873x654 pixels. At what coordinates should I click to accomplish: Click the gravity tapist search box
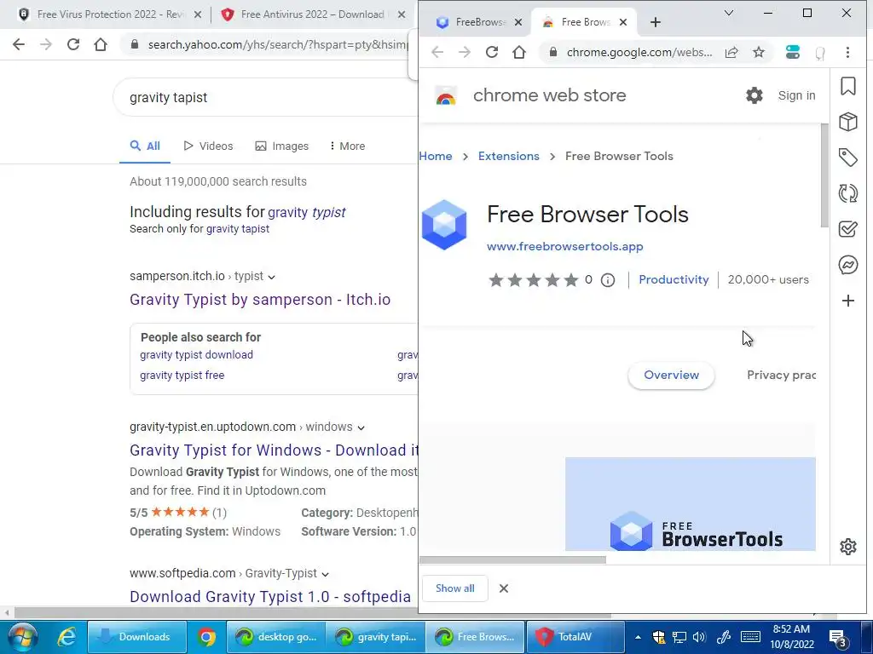[x=266, y=97]
